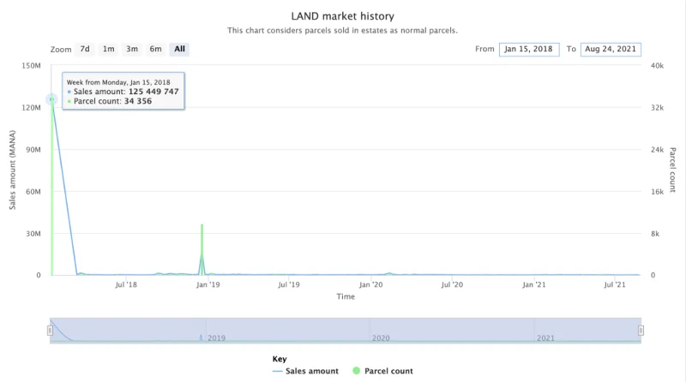The width and height of the screenshot is (686, 382).
Task: Toggle the Sales amount series in legend
Action: 305,371
